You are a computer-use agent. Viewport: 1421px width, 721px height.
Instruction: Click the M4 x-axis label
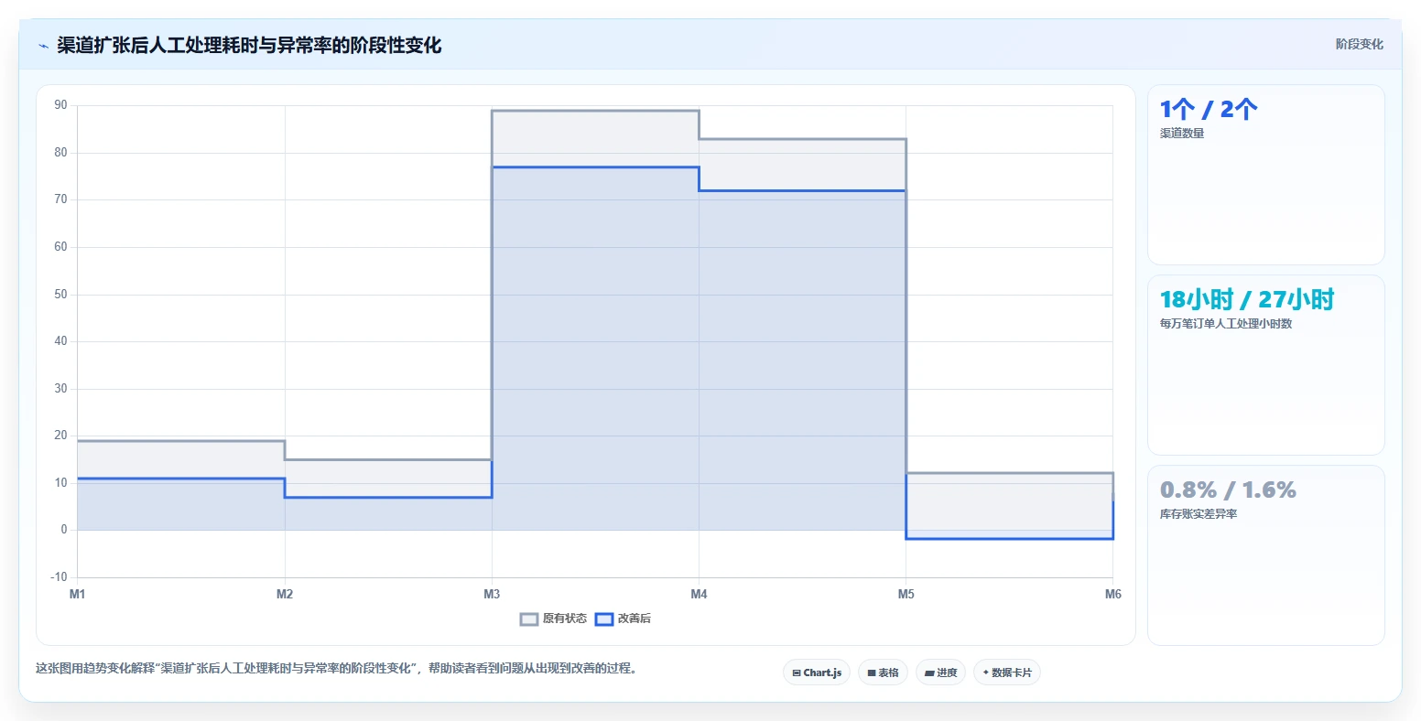[x=699, y=595]
